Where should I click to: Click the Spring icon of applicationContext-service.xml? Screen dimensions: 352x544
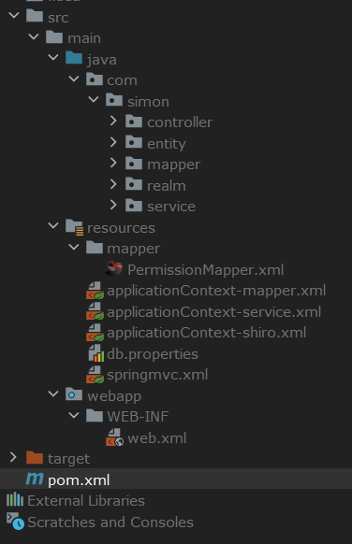point(95,311)
